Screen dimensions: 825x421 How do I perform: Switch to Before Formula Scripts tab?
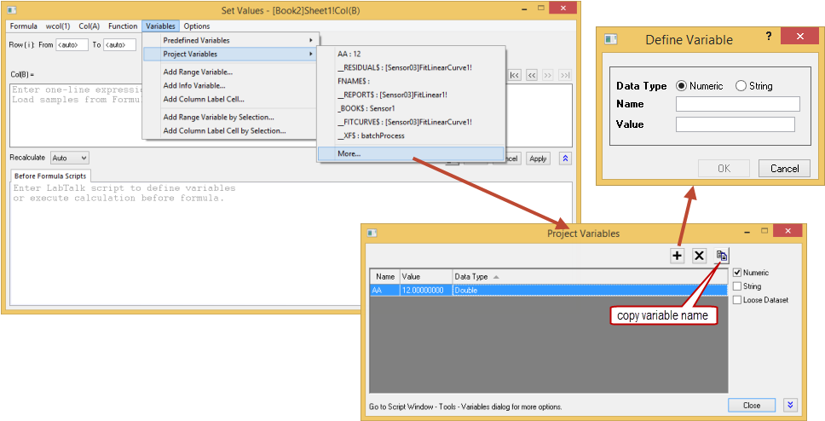[x=50, y=176]
